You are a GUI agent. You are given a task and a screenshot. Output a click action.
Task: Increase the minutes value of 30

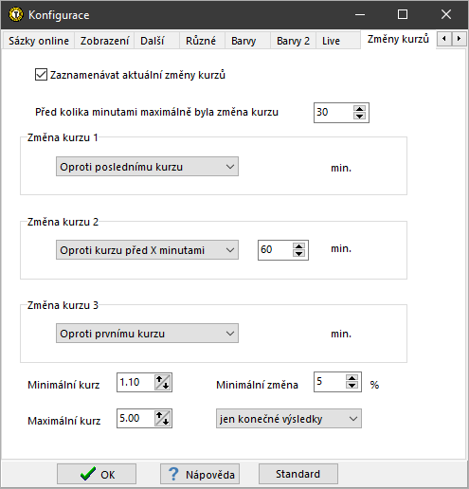pyautogui.click(x=359, y=109)
